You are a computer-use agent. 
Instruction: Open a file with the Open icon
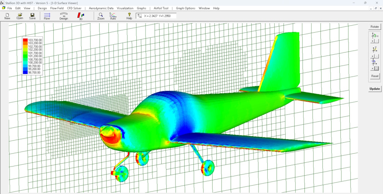point(20,16)
